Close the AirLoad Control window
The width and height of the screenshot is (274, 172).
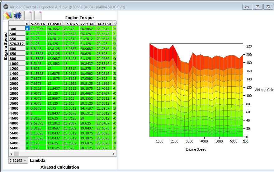268,7
